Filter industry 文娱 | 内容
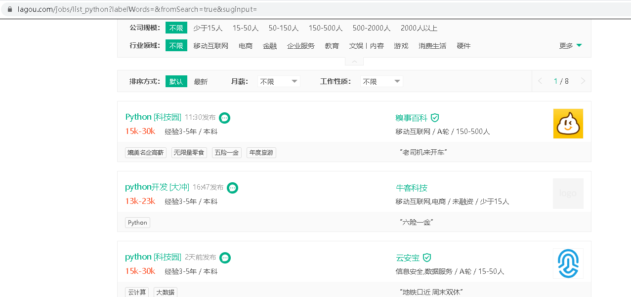The height and width of the screenshot is (297, 631). pyautogui.click(x=367, y=46)
